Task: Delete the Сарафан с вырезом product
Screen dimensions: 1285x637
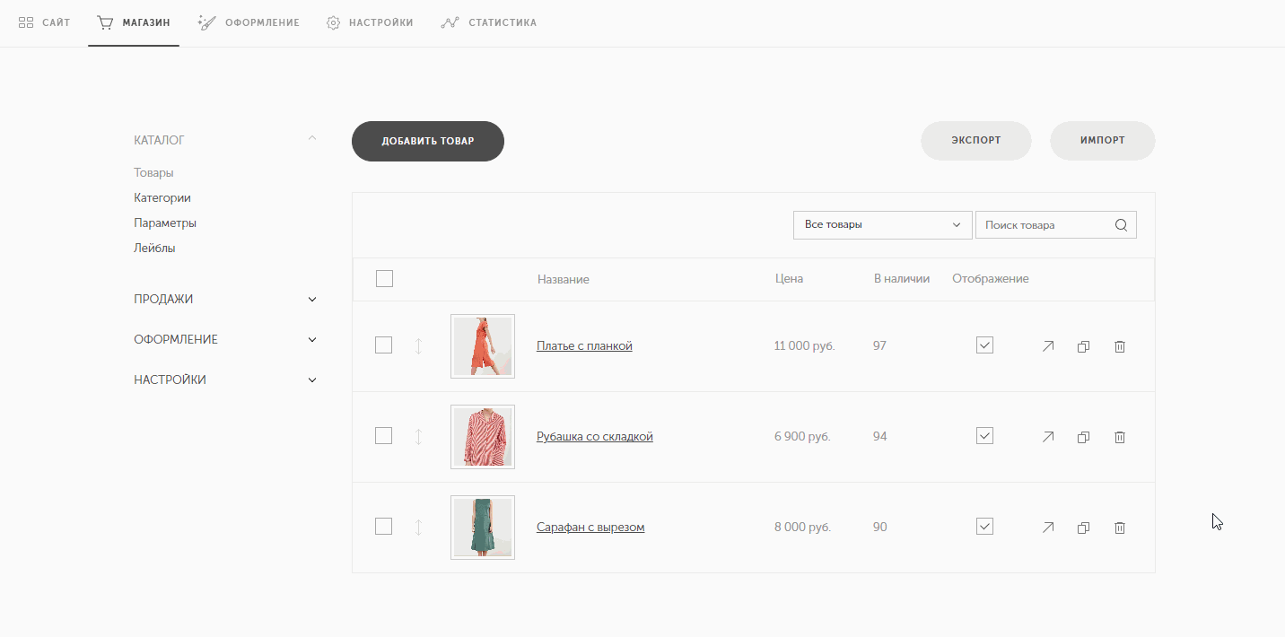Action: tap(1119, 528)
